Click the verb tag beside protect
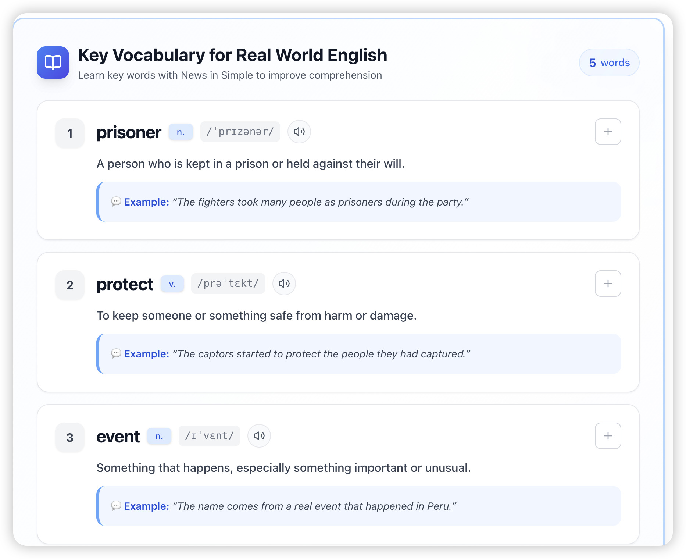This screenshot has height=559, width=686. click(172, 284)
